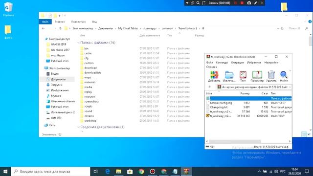The image size is (313, 176).
Task: Open Task View on the taskbar
Action: tap(96, 172)
